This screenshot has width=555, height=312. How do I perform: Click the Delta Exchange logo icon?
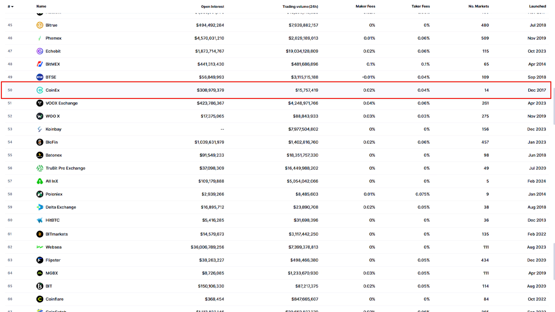click(x=40, y=207)
